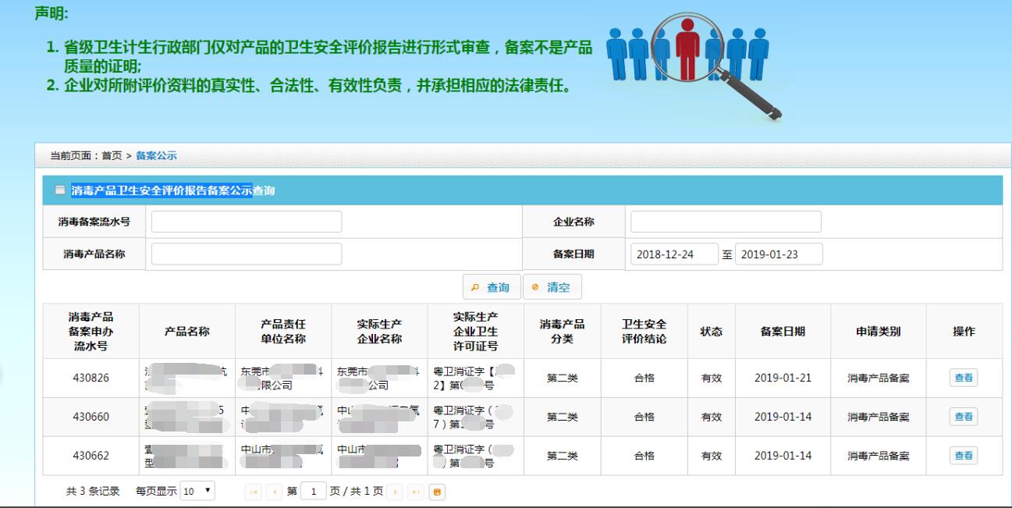
Task: Open the 每页显示 rows-per-page dropdown
Action: [x=197, y=492]
